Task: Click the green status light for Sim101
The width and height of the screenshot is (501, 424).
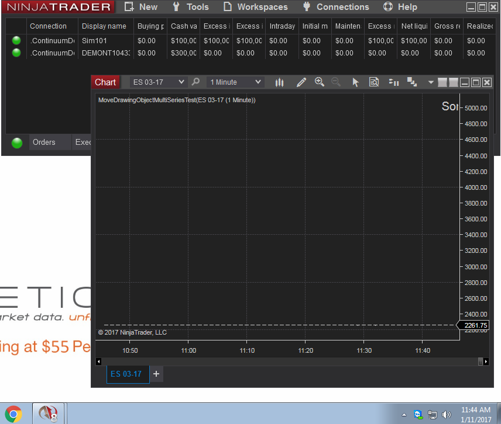Action: click(16, 40)
